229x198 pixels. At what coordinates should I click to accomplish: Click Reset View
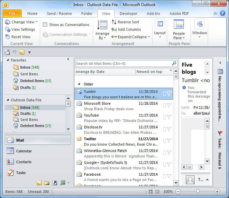point(18,37)
